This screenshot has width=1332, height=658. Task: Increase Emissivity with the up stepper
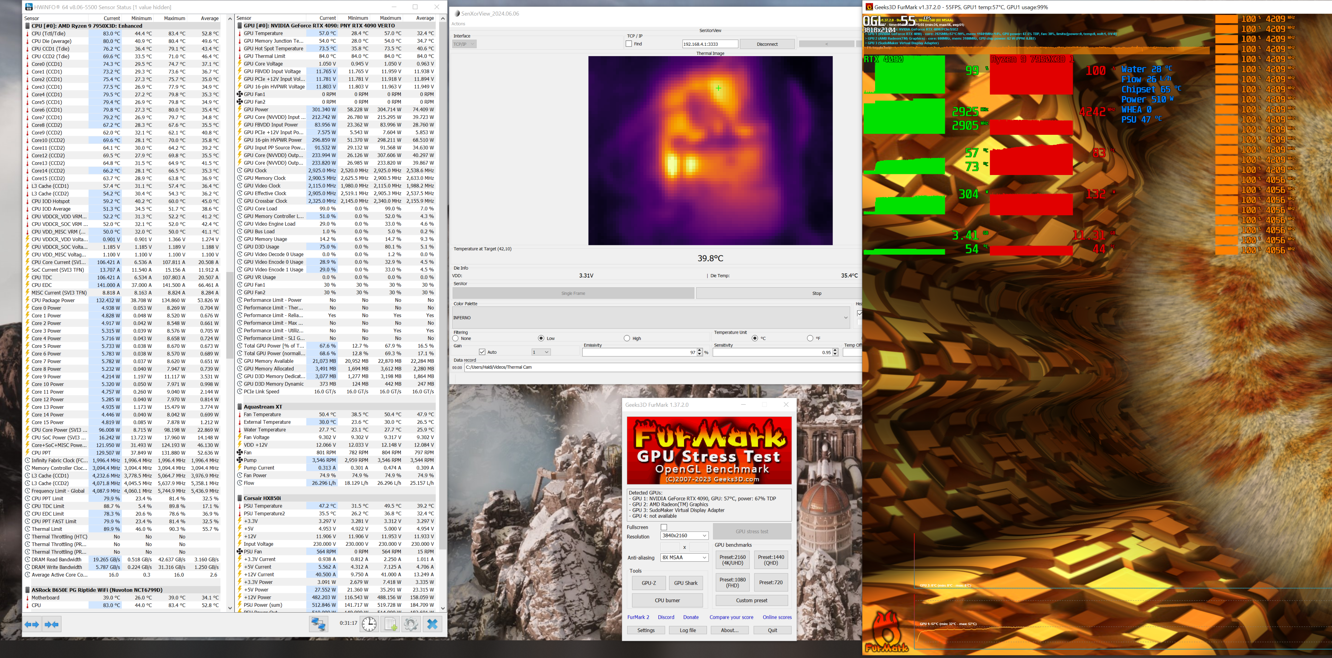click(700, 350)
